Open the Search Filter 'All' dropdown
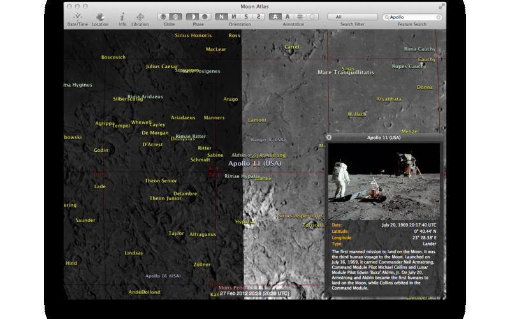The height and width of the screenshot is (319, 510). (352, 17)
